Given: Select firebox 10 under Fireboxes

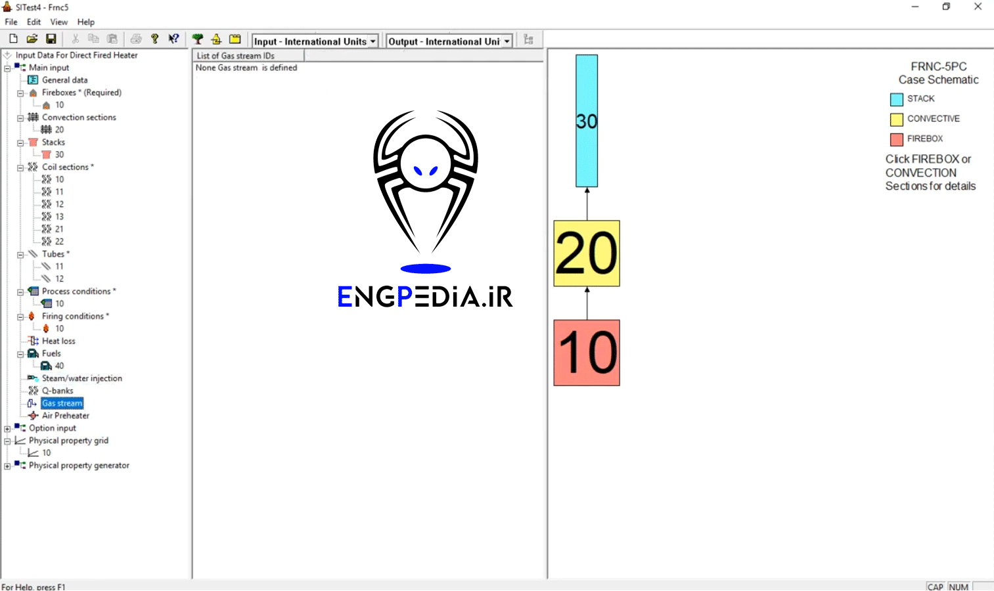Looking at the screenshot, I should tap(59, 105).
